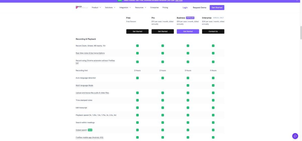Open the Global search feature link
This screenshot has height=141, width=302.
(81, 130)
